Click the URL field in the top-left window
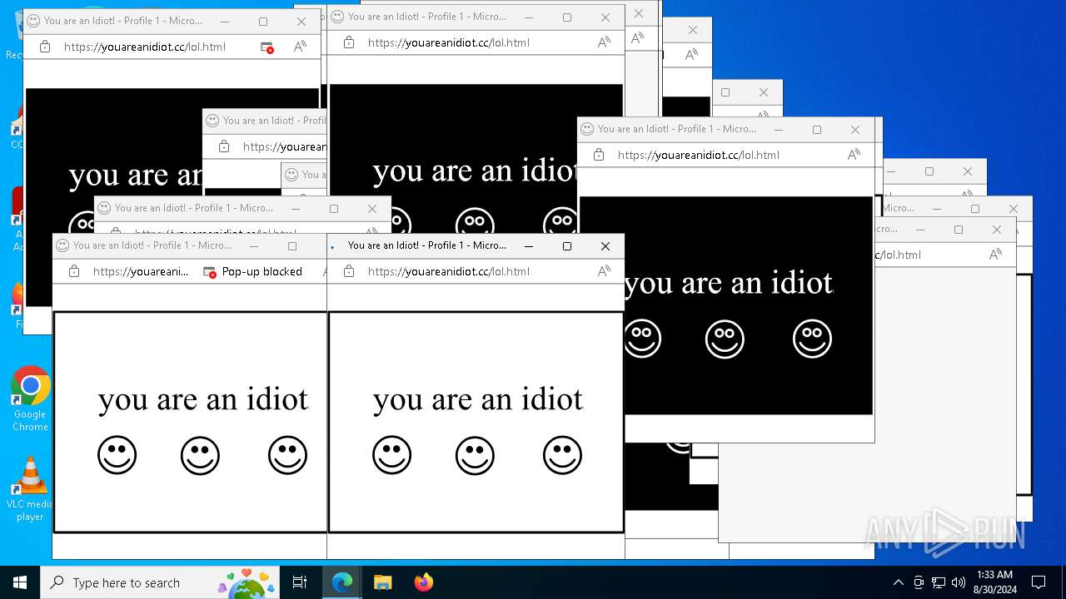The width and height of the screenshot is (1066, 599). [145, 47]
